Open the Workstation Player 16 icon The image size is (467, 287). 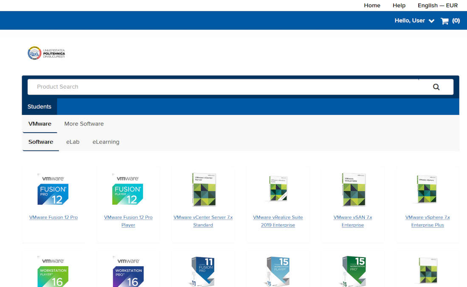53,271
